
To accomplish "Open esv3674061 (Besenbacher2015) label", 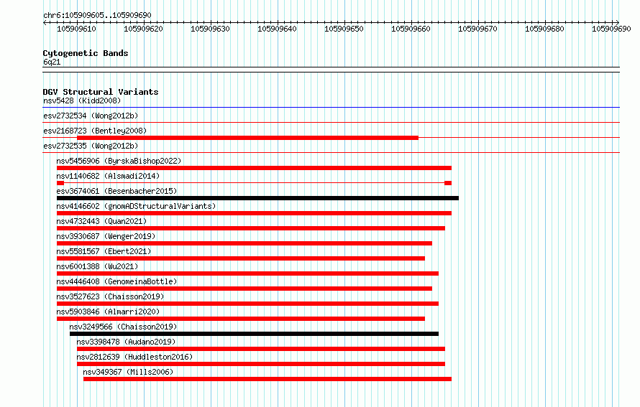I will coord(116,191).
